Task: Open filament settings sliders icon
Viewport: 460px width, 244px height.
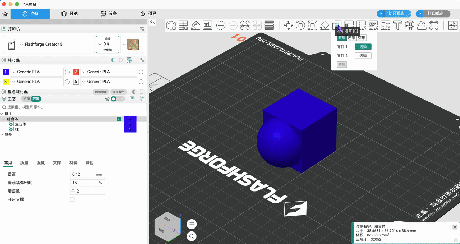Action: tap(142, 60)
